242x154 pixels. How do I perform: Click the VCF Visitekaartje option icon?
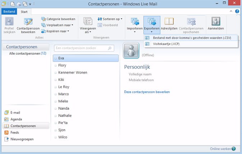coord(147,44)
